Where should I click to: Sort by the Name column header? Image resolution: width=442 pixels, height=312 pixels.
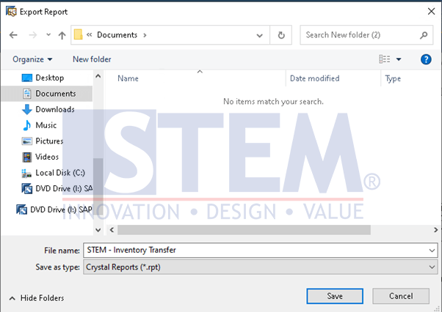(128, 78)
